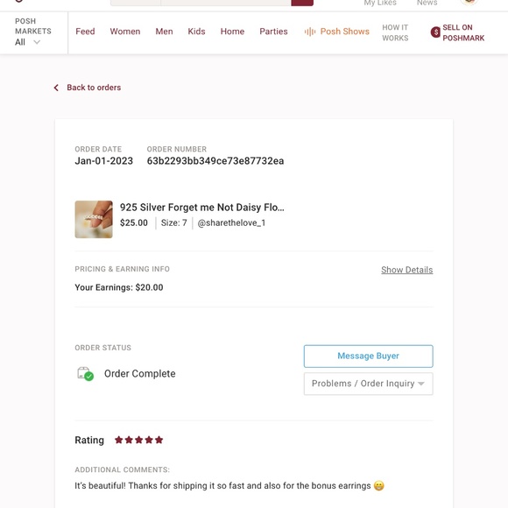Viewport: 508px width, 508px height.
Task: Select the Kids category
Action: [x=197, y=32]
